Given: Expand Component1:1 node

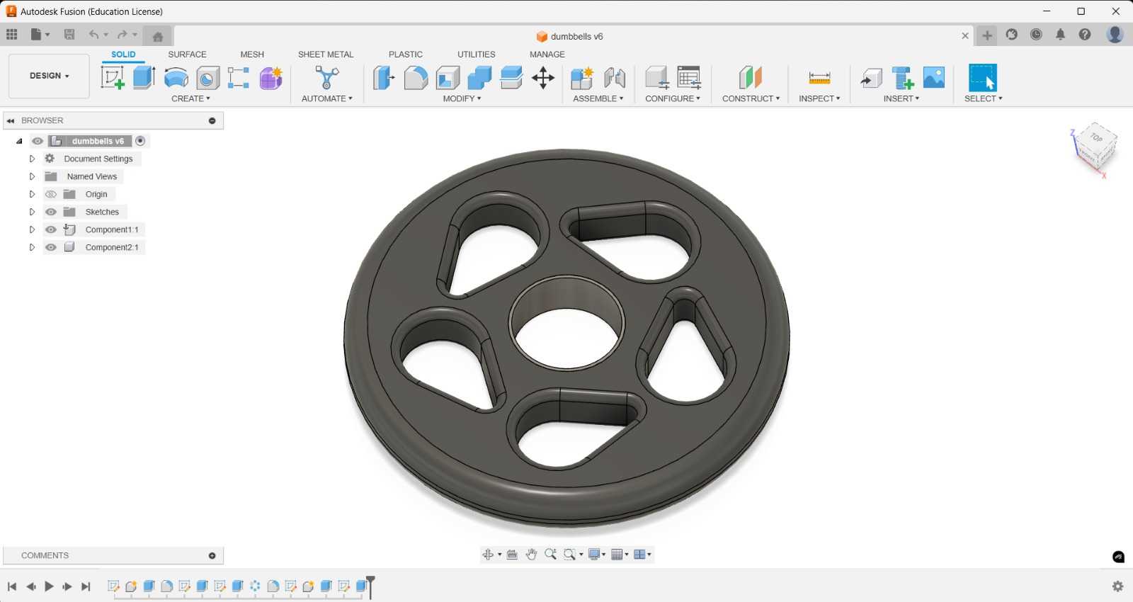Looking at the screenshot, I should pyautogui.click(x=32, y=229).
